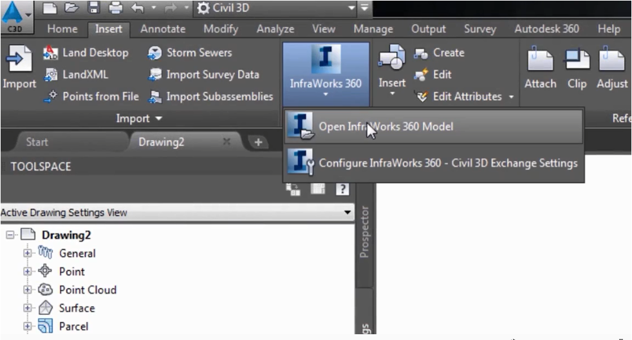632x340 pixels.
Task: Open the Help ribbon tab
Action: pos(609,29)
